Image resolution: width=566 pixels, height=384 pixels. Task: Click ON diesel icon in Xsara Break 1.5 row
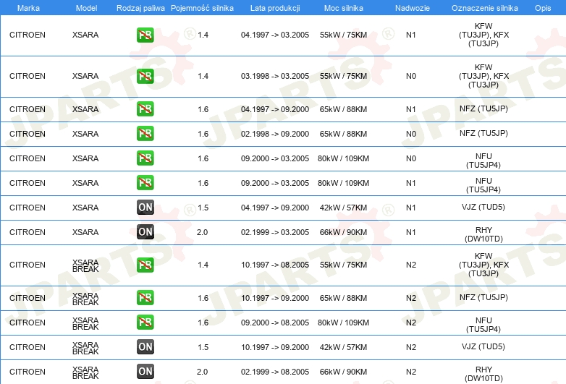click(145, 347)
